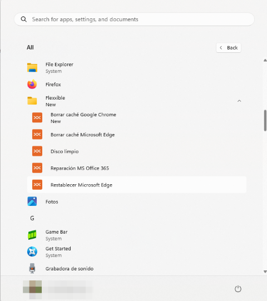Click the scrollbar up arrow

click(x=265, y=60)
